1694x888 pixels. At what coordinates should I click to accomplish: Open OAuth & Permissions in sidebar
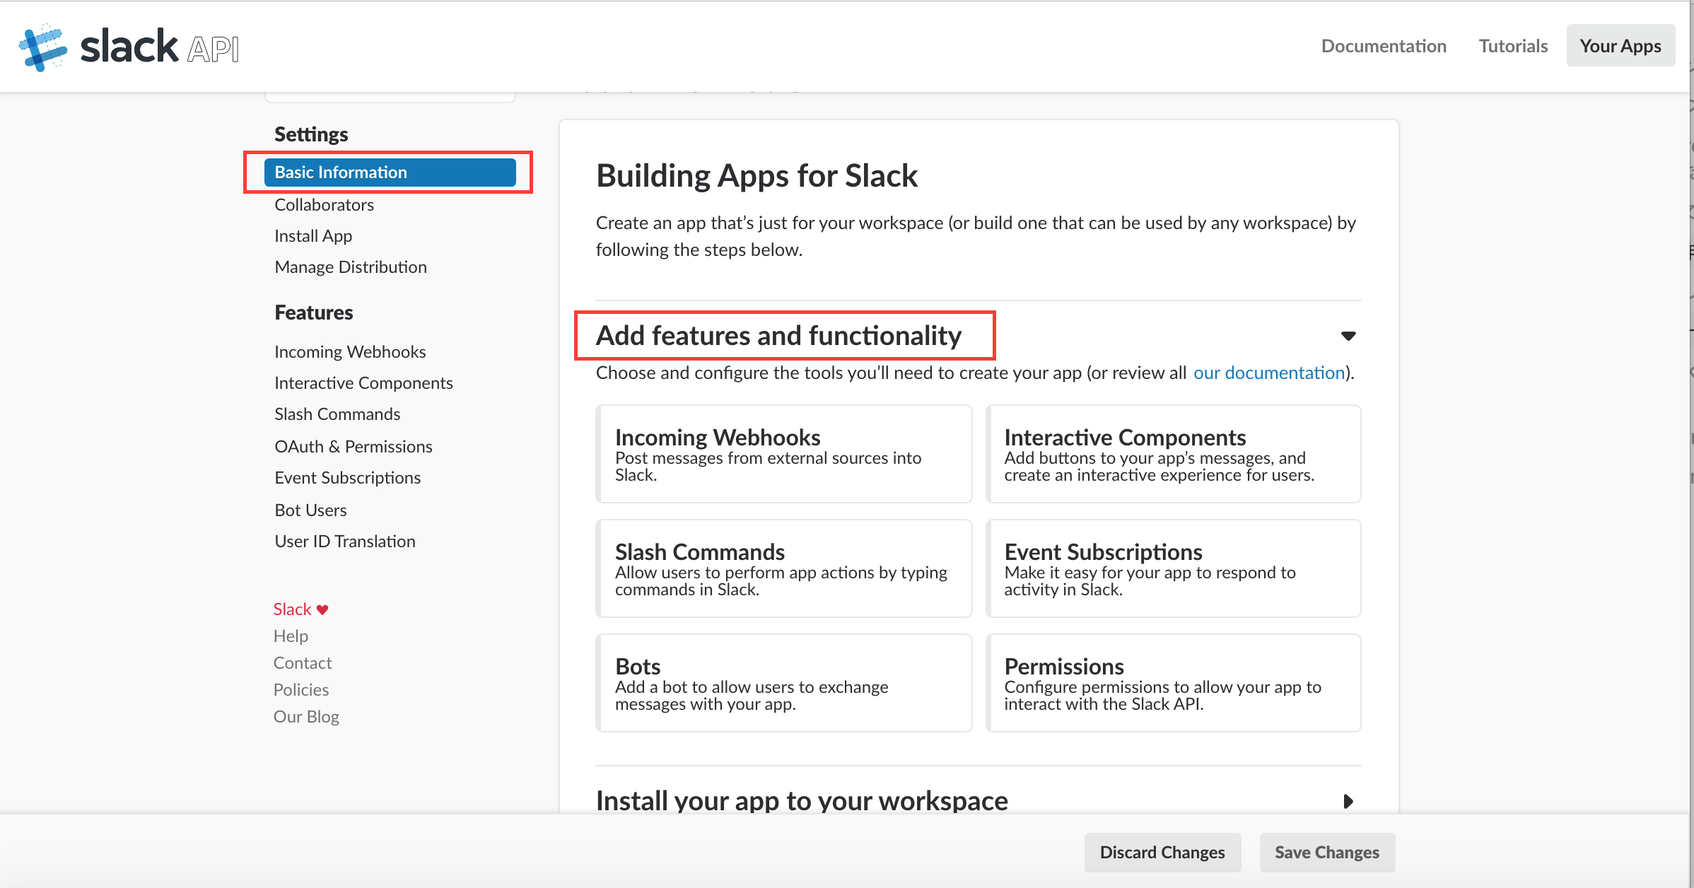pyautogui.click(x=354, y=446)
